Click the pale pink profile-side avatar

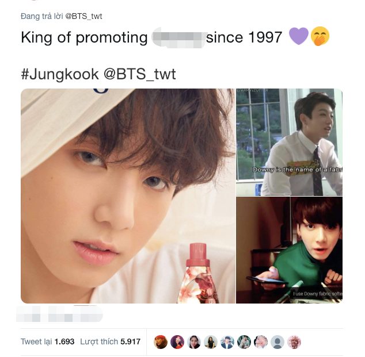point(261,342)
